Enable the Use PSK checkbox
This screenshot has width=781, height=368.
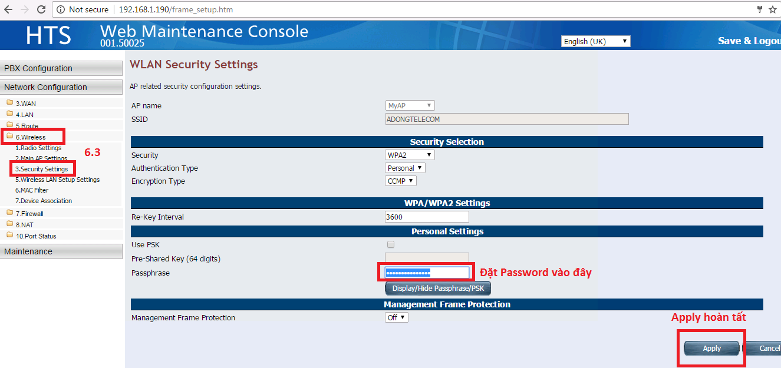pos(390,244)
